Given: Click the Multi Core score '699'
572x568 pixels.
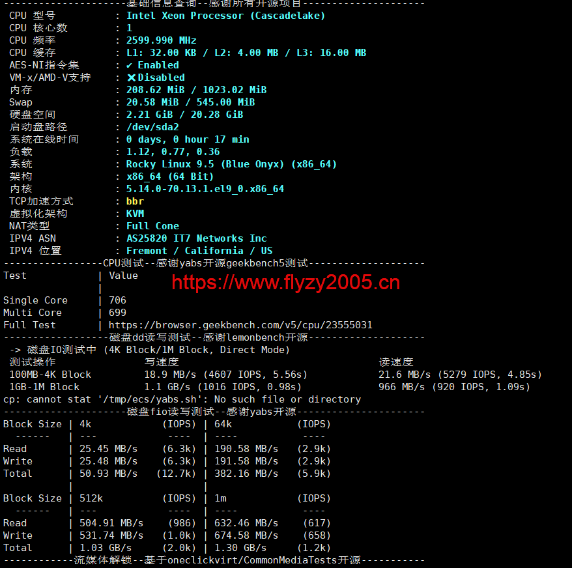Looking at the screenshot, I should 117,313.
